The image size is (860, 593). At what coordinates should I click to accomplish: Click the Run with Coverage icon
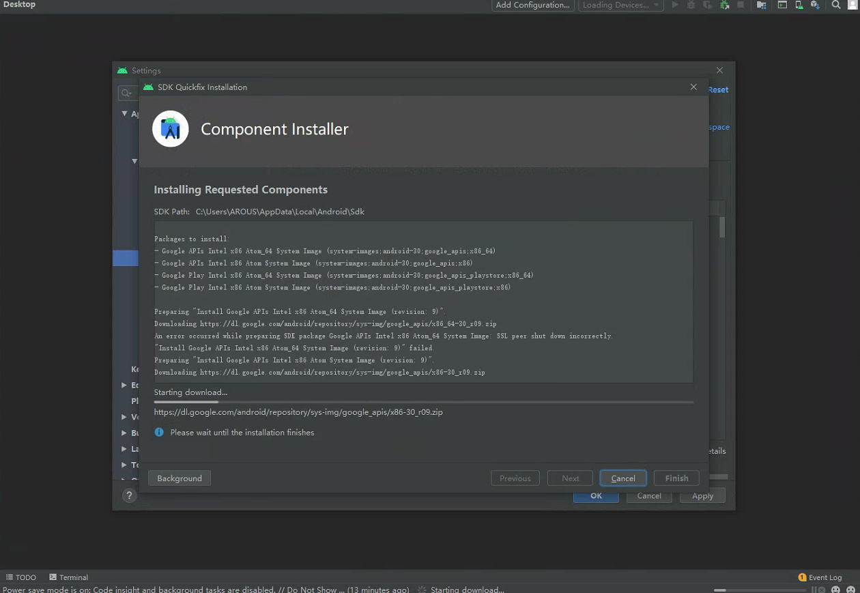pyautogui.click(x=708, y=5)
